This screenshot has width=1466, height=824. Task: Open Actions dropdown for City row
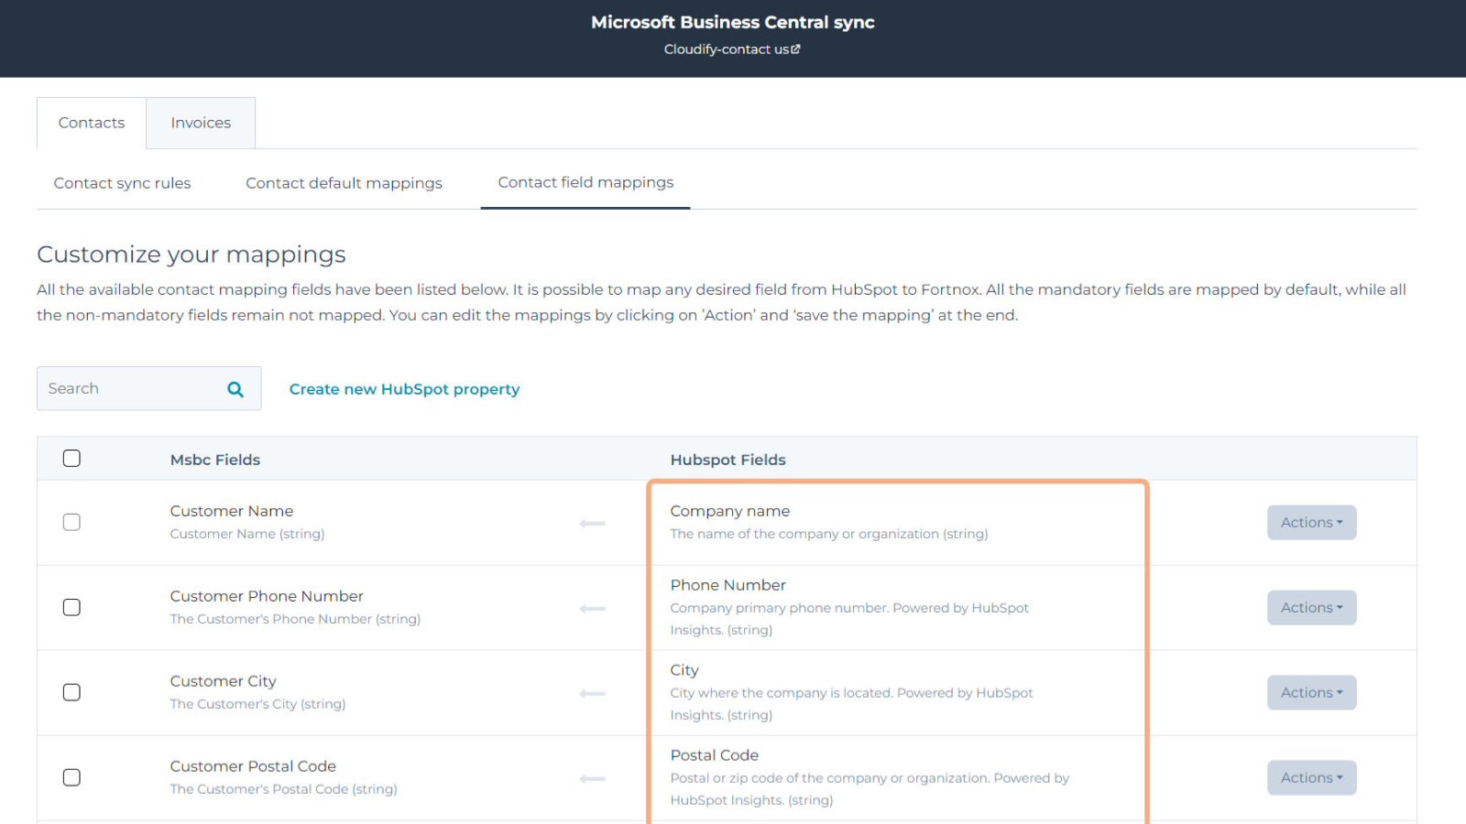[1311, 693]
